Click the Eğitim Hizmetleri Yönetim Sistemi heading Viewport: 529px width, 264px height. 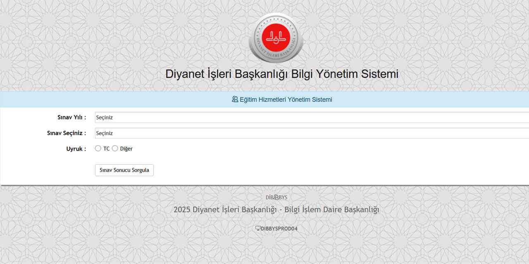click(286, 99)
